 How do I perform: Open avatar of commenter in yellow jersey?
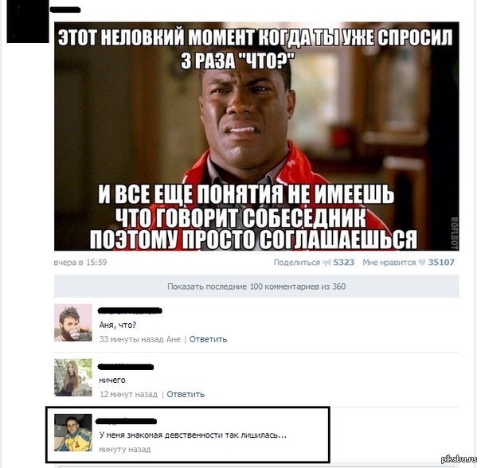point(73,432)
